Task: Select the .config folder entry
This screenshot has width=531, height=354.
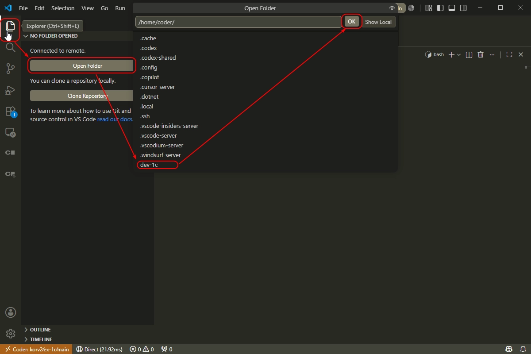Action: [x=149, y=68]
